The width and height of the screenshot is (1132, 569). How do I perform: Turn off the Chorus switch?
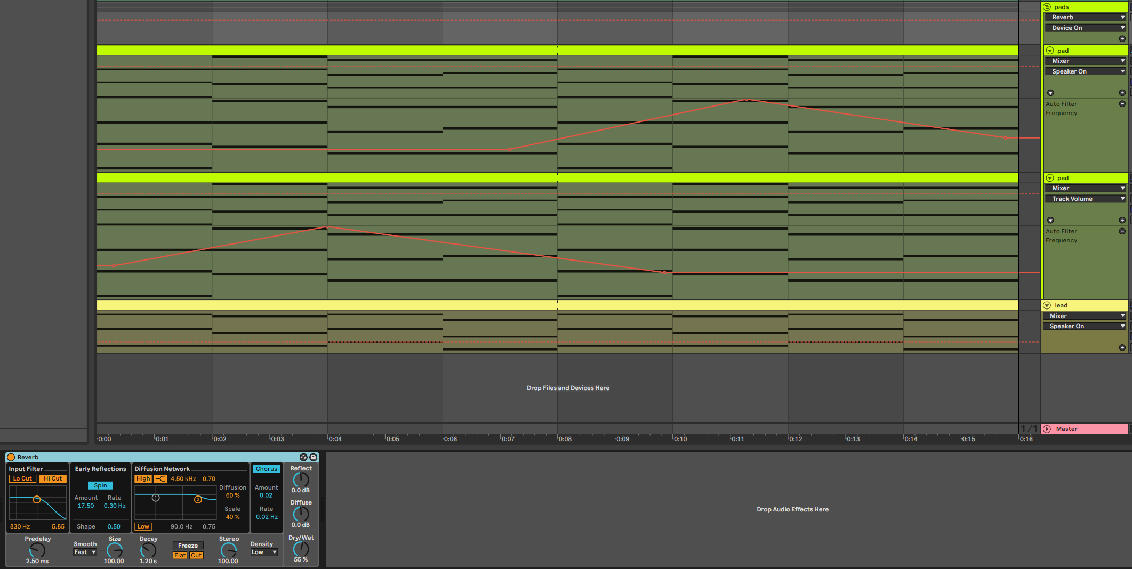tap(266, 469)
